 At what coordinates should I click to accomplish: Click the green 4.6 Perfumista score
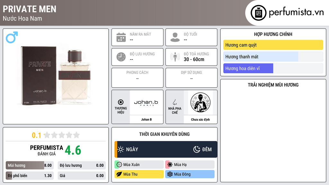click(73, 150)
